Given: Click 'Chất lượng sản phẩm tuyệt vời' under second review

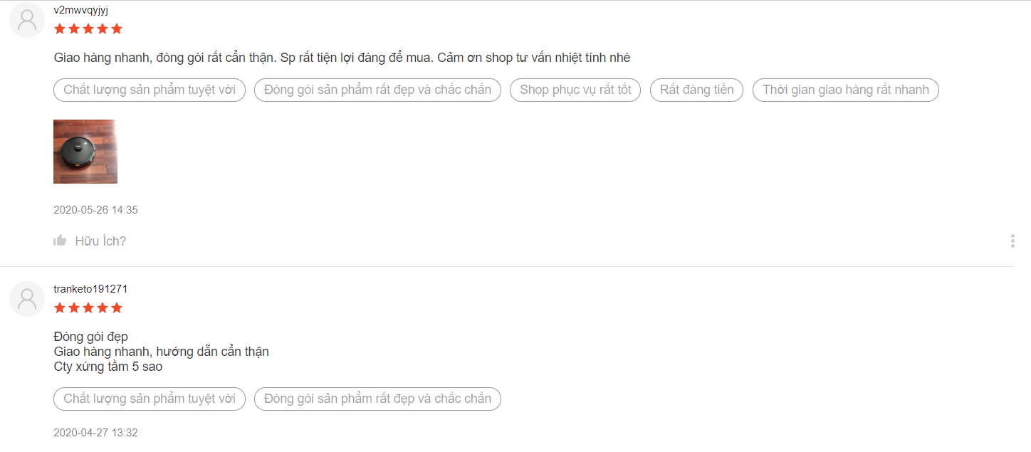Looking at the screenshot, I should click(149, 399).
